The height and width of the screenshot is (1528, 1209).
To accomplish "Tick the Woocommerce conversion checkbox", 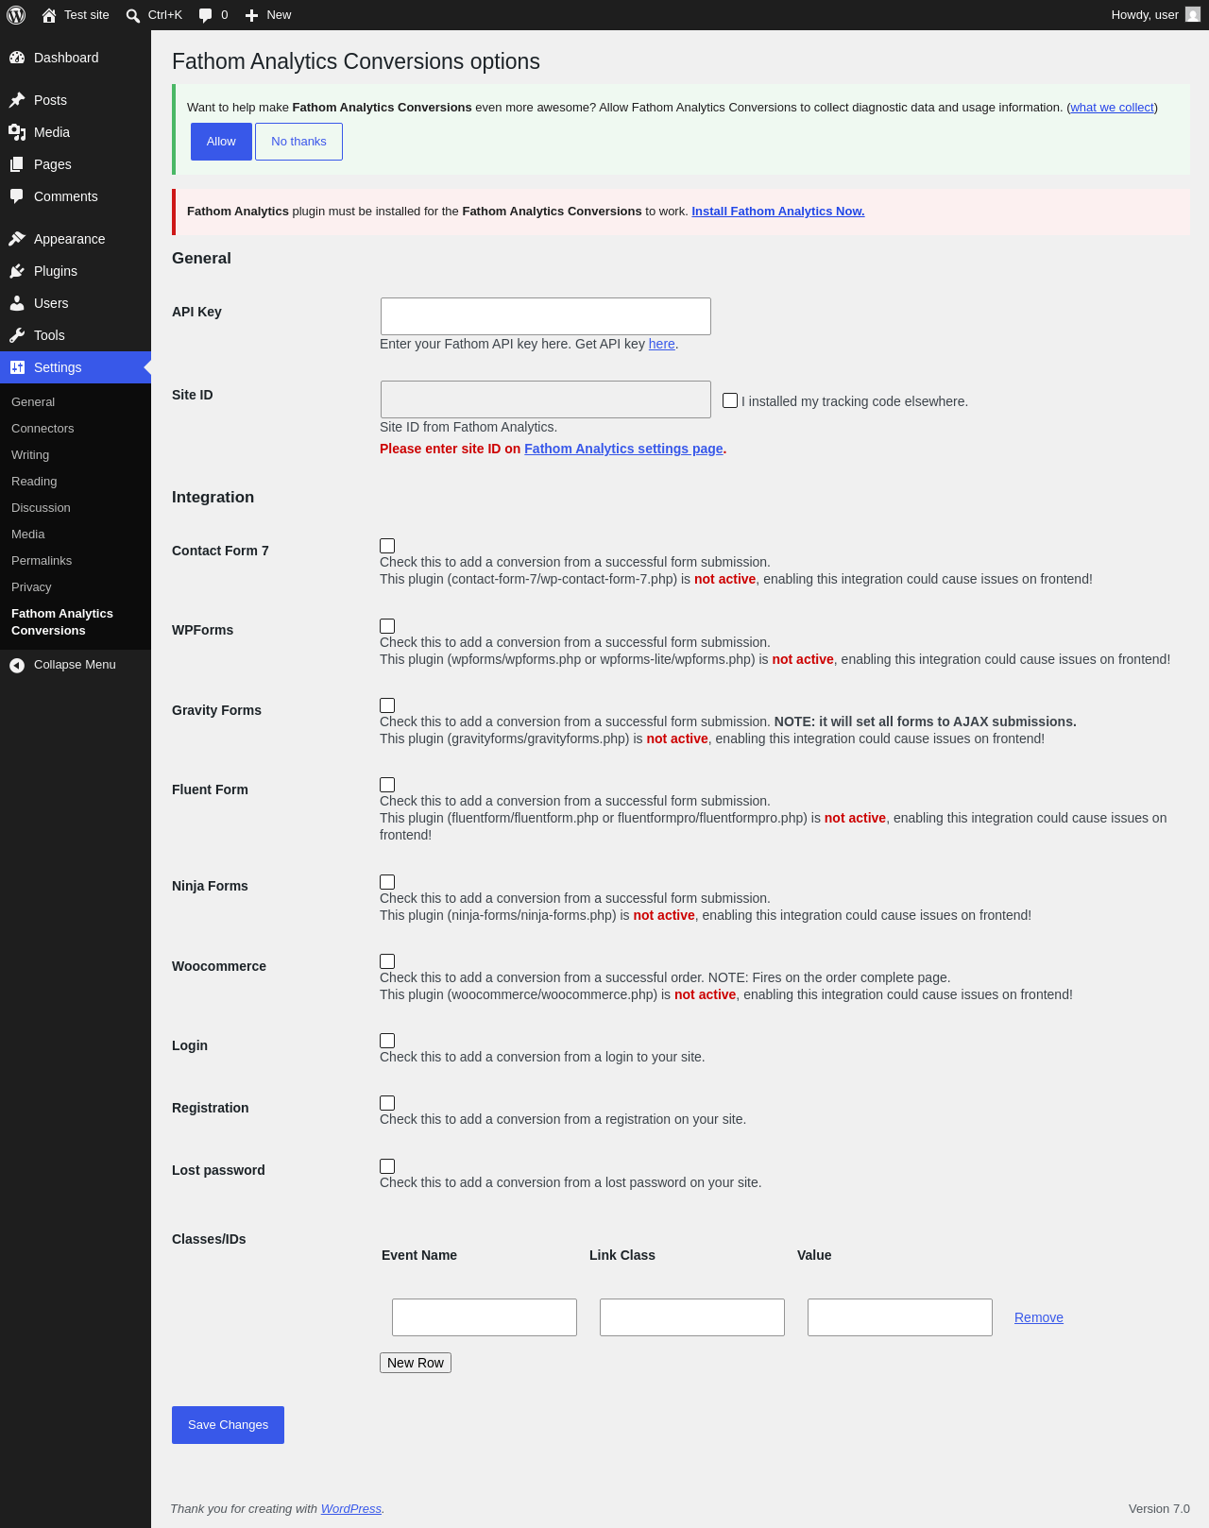I will (x=387, y=961).
